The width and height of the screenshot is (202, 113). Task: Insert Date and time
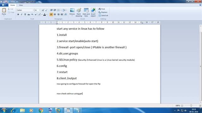[86, 13]
